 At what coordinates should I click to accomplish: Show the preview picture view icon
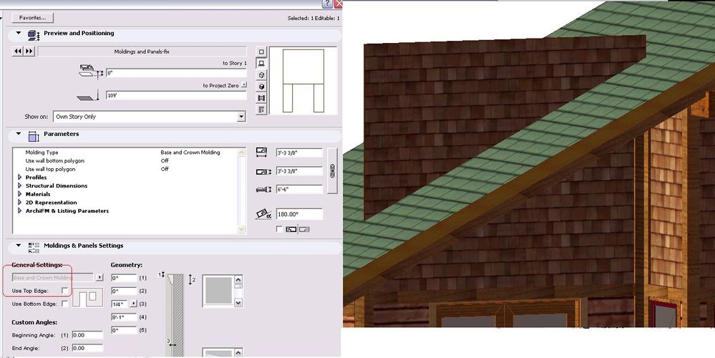click(x=261, y=97)
